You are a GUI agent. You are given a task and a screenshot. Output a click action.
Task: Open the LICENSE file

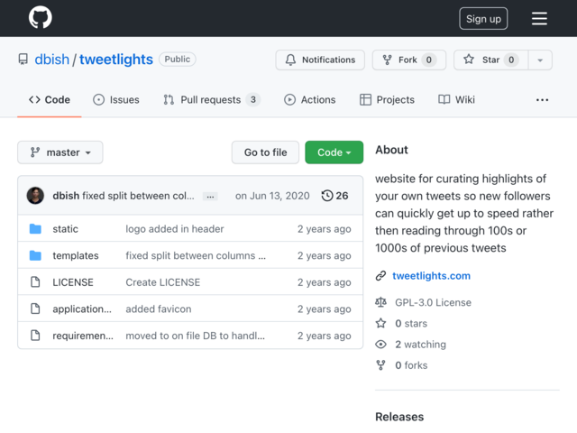73,282
